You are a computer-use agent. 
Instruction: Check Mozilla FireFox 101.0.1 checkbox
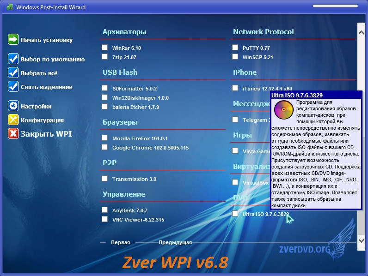click(104, 138)
